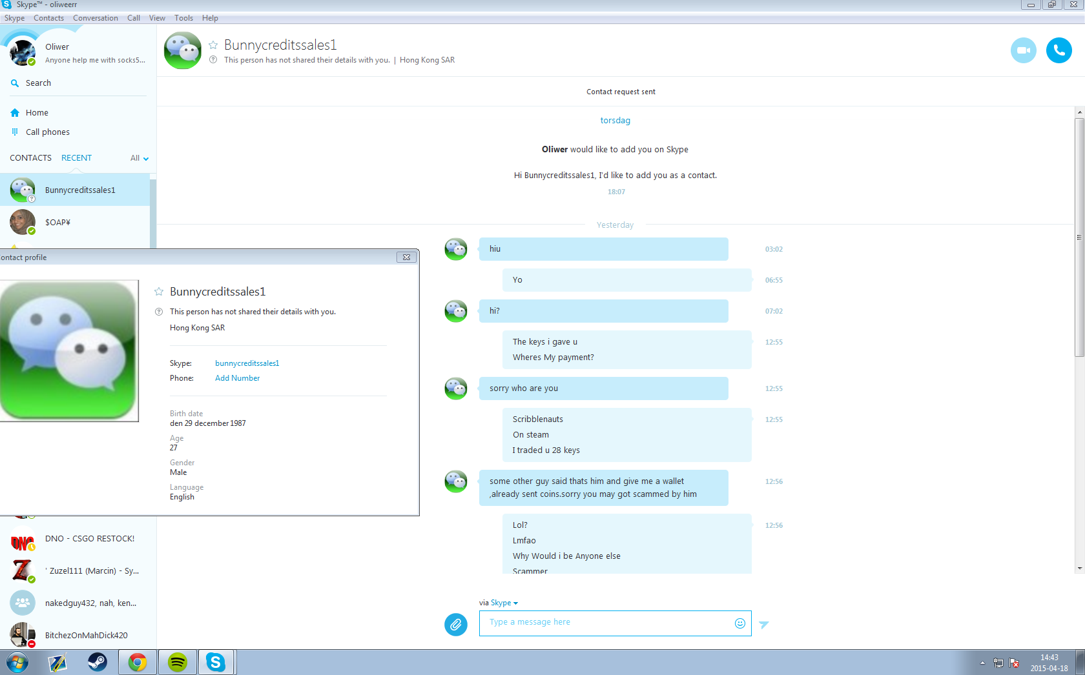This screenshot has height=675, width=1085.
Task: Open the Tools menu
Action: click(x=184, y=18)
